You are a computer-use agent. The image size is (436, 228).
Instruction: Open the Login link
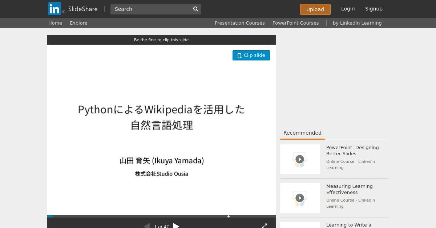[x=348, y=9]
